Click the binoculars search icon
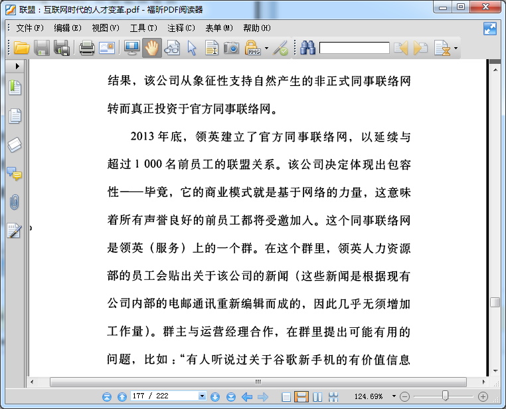The height and width of the screenshot is (409, 506). pyautogui.click(x=307, y=48)
